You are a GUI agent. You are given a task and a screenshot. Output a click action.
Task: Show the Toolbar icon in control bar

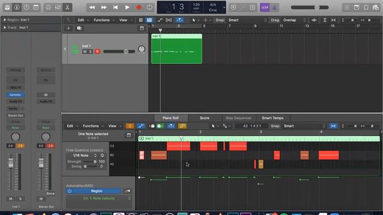coord(36,7)
